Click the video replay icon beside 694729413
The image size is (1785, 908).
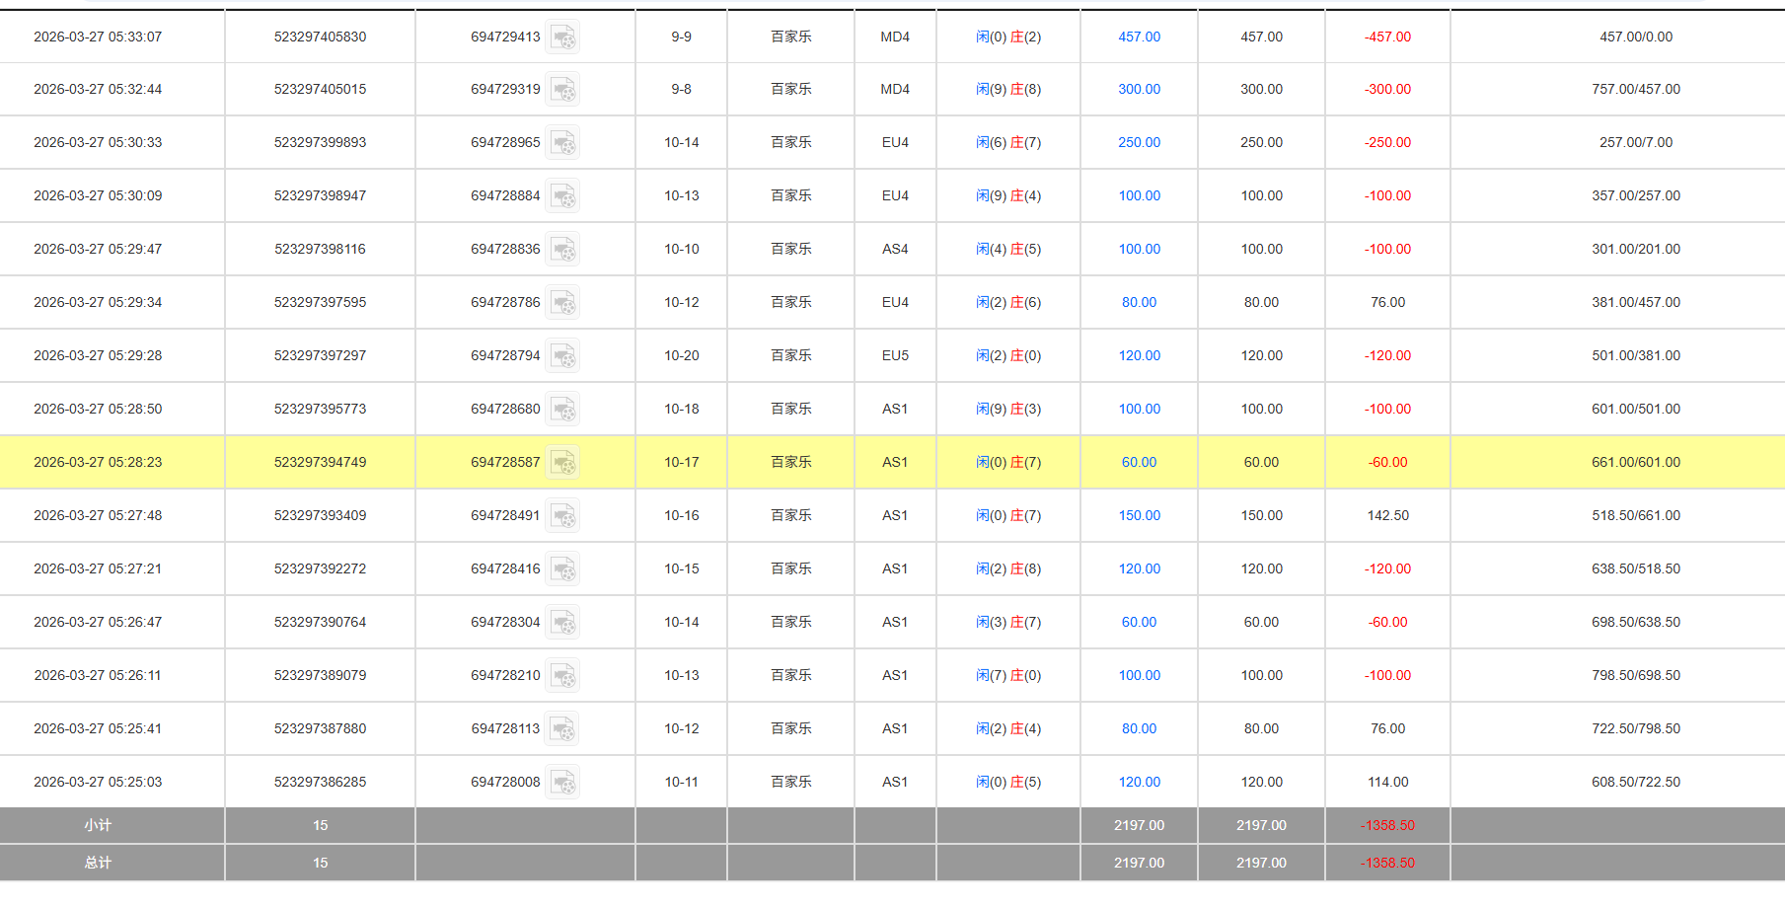562,38
